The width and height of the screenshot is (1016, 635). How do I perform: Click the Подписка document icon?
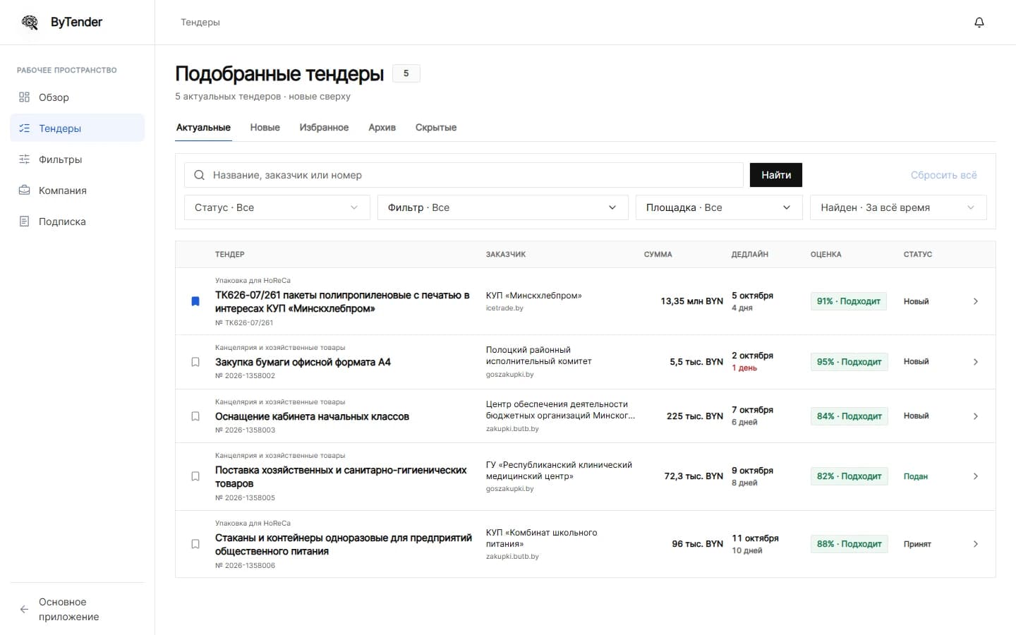(x=25, y=222)
